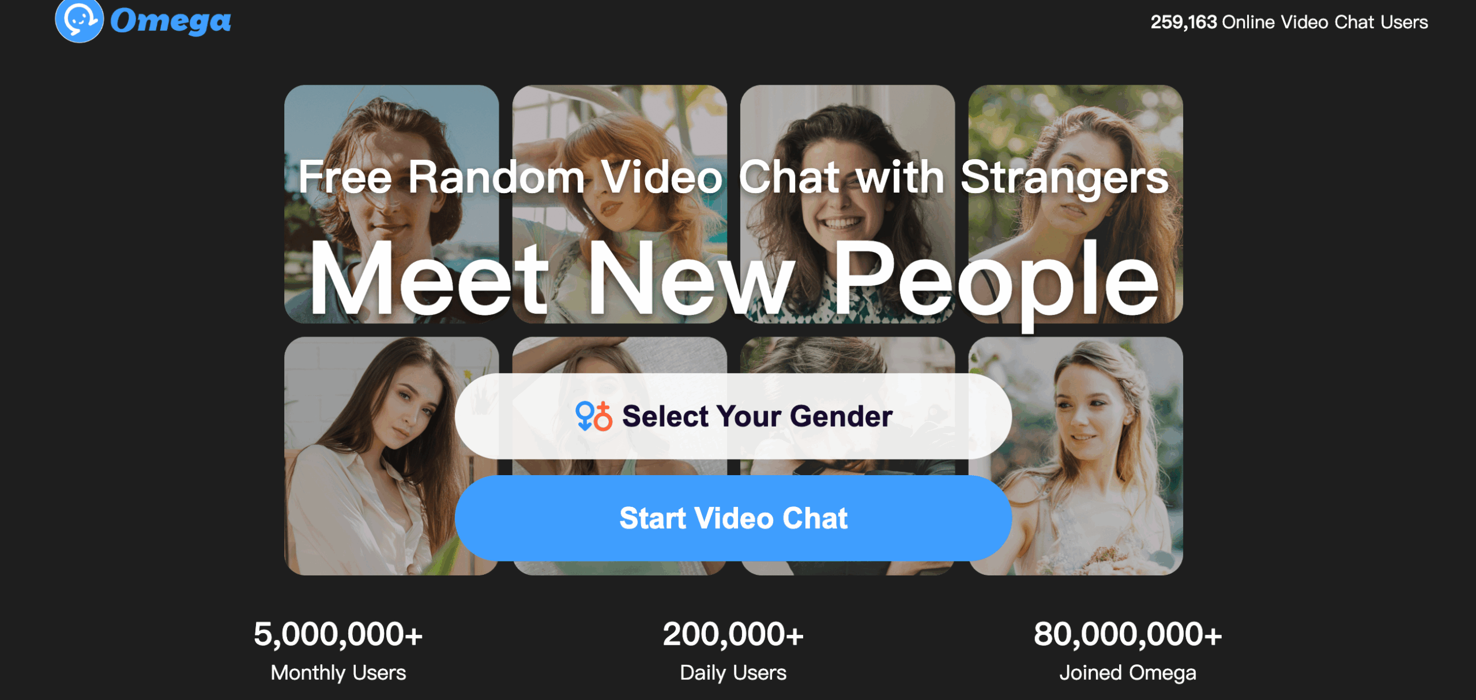Click the Omega chat bubble logo icon
Screen dimensions: 1476x700
[x=80, y=21]
